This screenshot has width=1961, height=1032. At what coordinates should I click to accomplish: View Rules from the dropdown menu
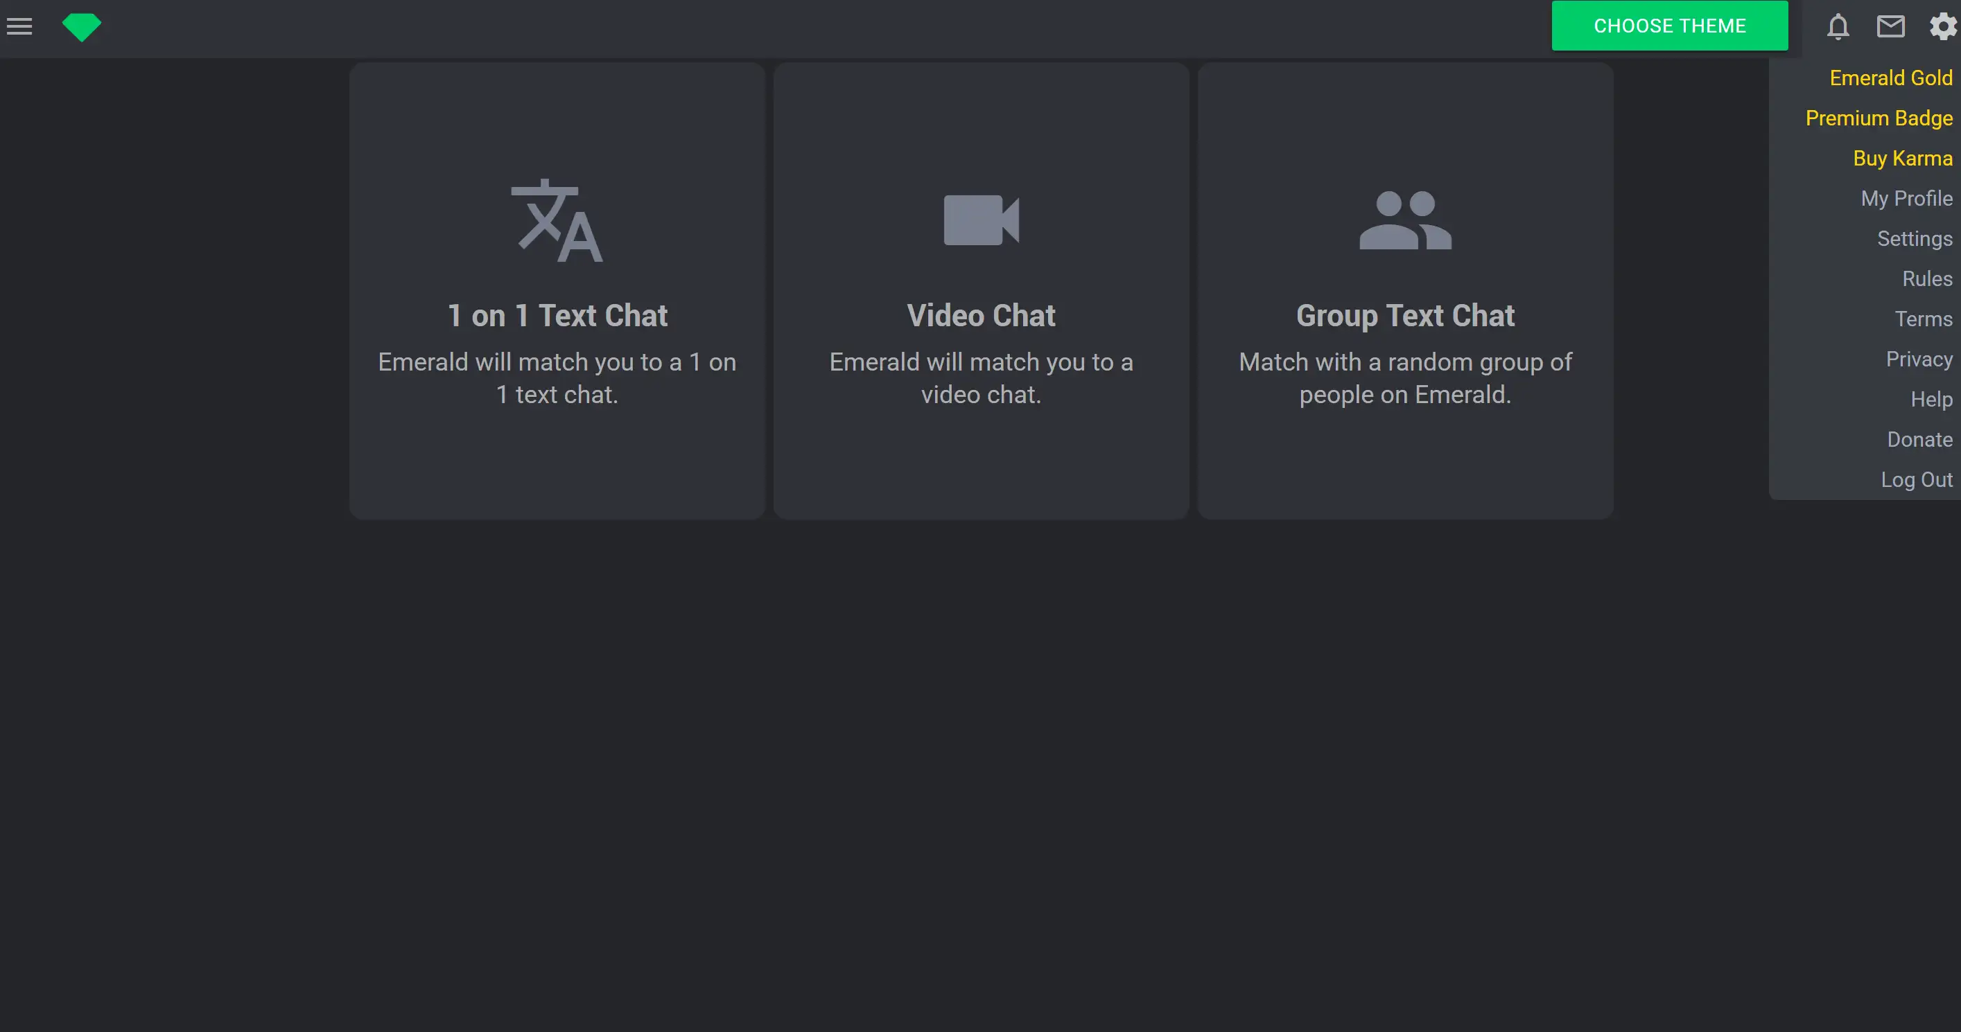tap(1927, 278)
